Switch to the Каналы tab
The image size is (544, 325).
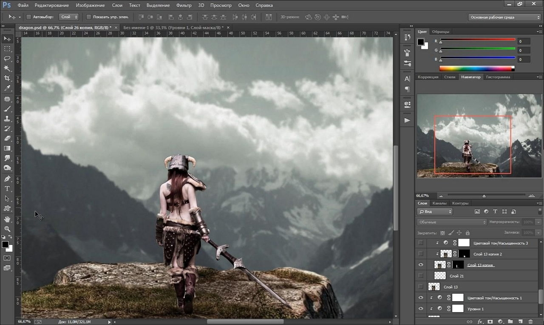click(x=439, y=203)
